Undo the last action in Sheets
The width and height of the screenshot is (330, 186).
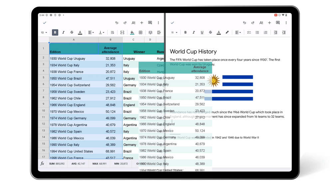pyautogui.click(x=116, y=23)
